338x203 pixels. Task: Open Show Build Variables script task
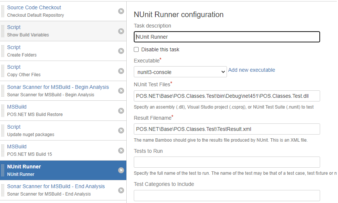[x=14, y=27]
